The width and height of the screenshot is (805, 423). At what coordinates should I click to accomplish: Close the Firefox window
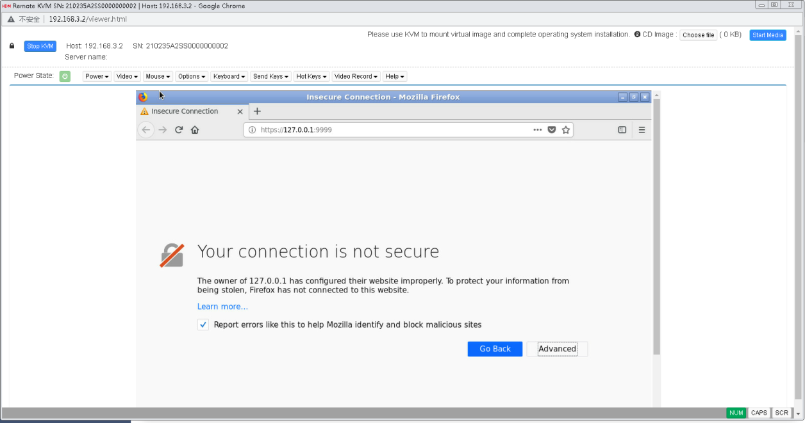point(645,97)
